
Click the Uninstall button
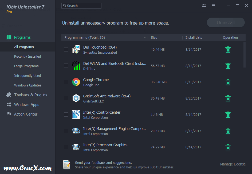tap(226, 22)
